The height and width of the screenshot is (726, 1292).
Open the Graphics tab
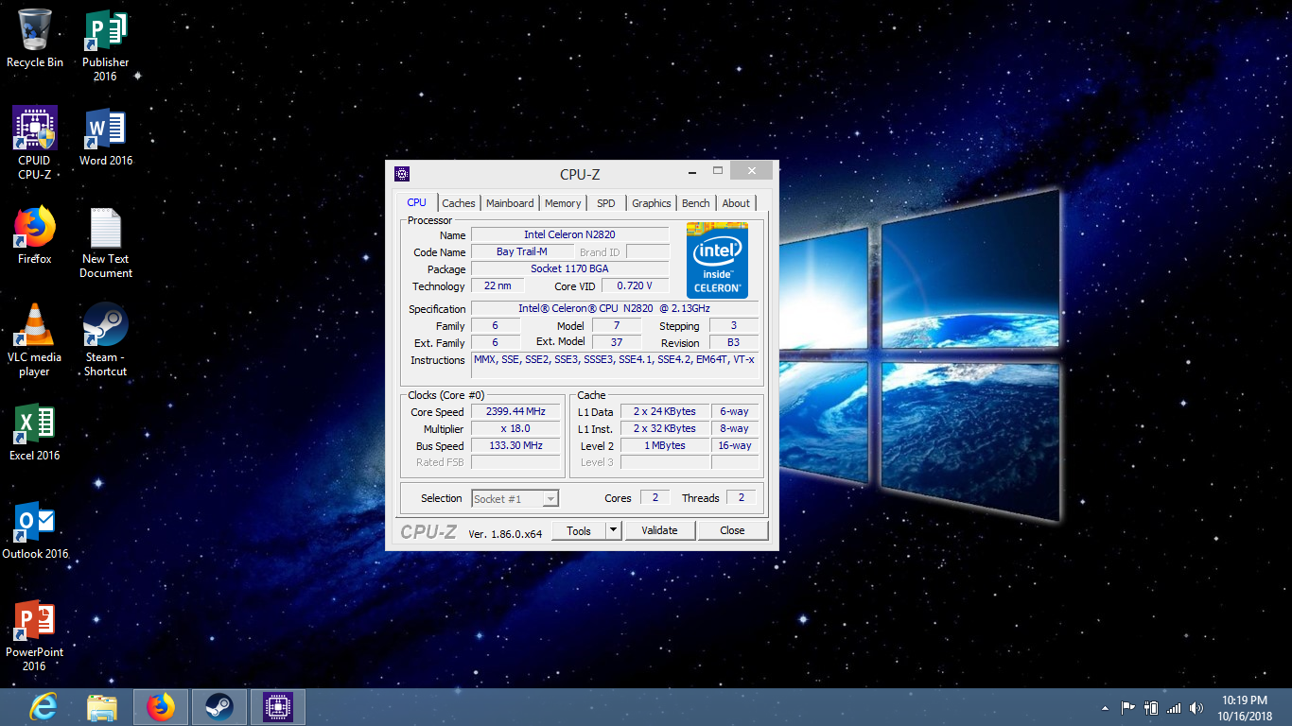coord(652,203)
